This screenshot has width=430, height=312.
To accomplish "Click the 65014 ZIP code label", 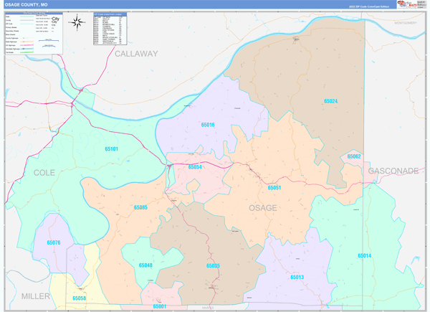I will [365, 256].
